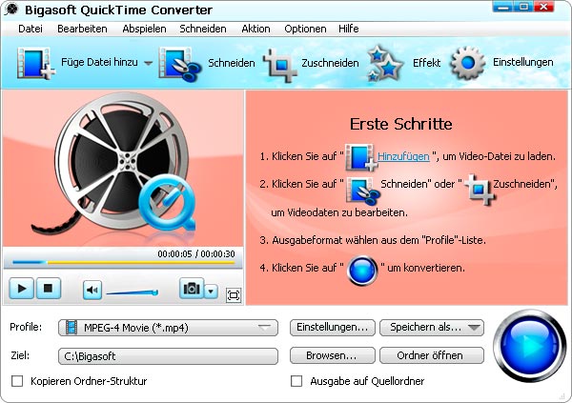Image resolution: width=572 pixels, height=403 pixels.
Task: Open the Optionen menu
Action: tap(305, 29)
